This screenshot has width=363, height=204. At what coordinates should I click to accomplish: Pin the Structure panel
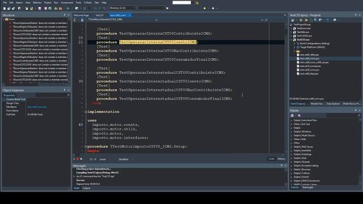[65, 15]
